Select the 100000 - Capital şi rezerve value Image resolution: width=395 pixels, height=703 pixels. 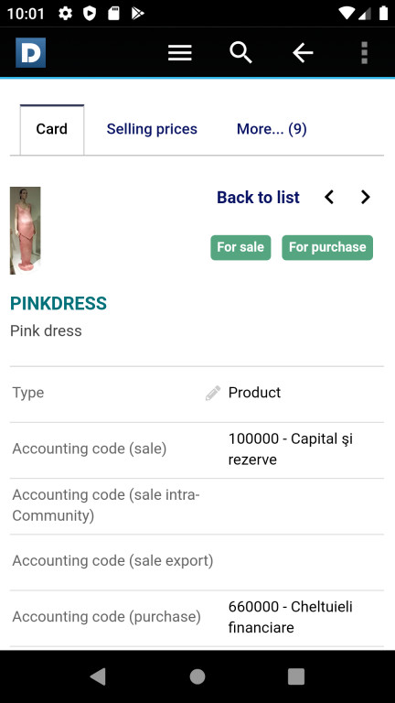click(x=291, y=449)
